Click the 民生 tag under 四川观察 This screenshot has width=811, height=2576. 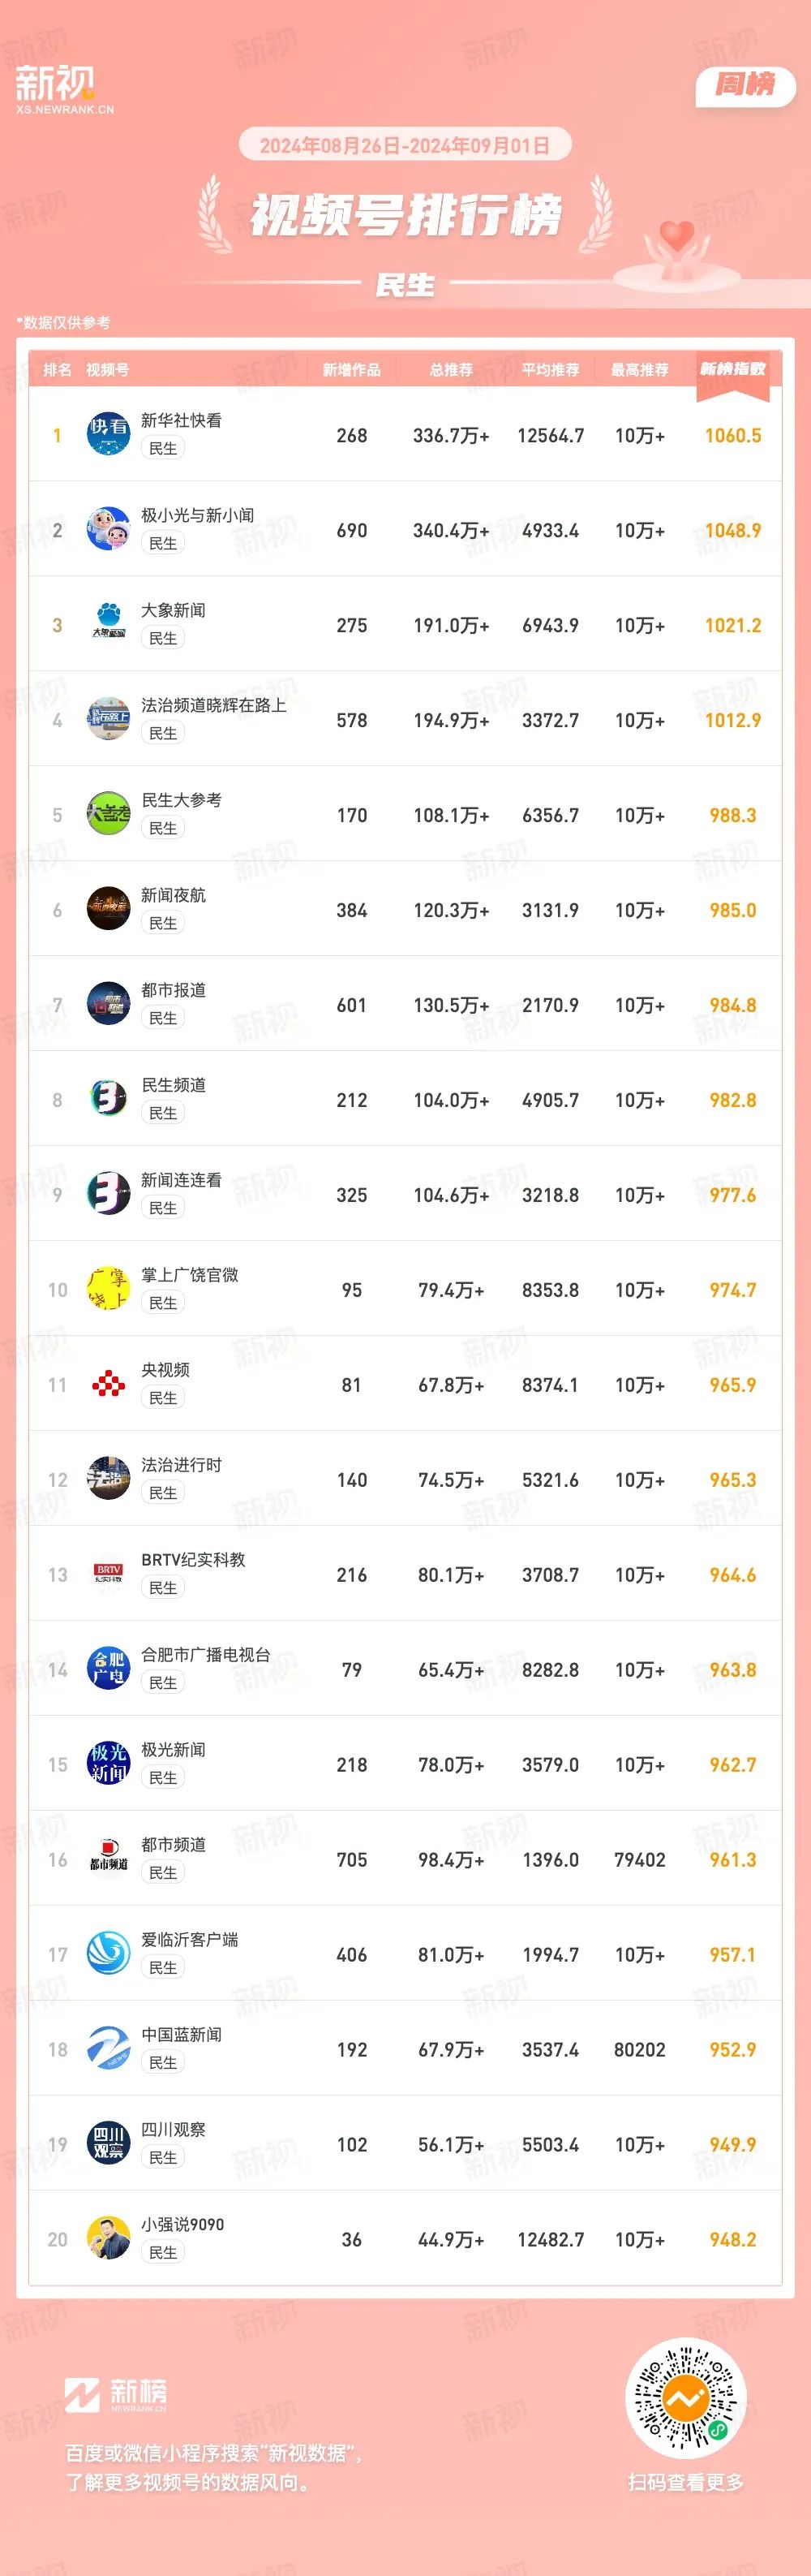[163, 2158]
